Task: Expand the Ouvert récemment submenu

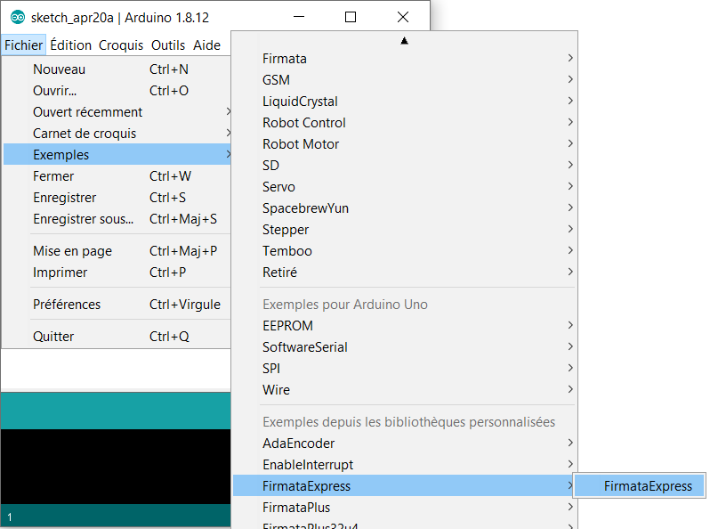Action: pyautogui.click(x=87, y=112)
